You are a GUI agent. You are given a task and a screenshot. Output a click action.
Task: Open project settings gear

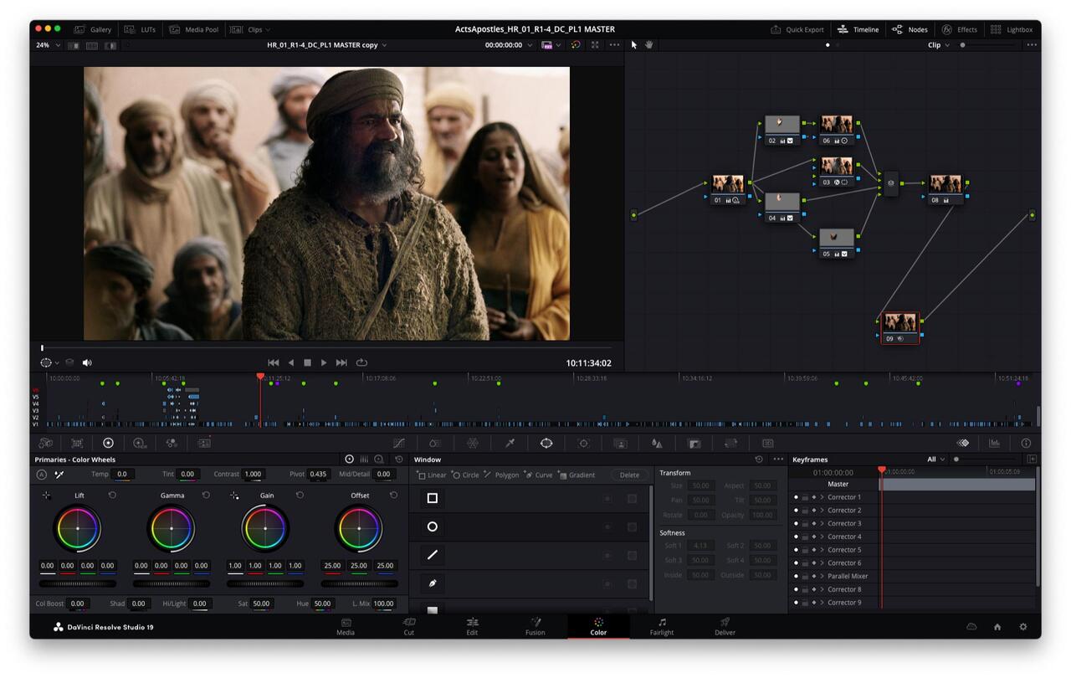(1022, 627)
